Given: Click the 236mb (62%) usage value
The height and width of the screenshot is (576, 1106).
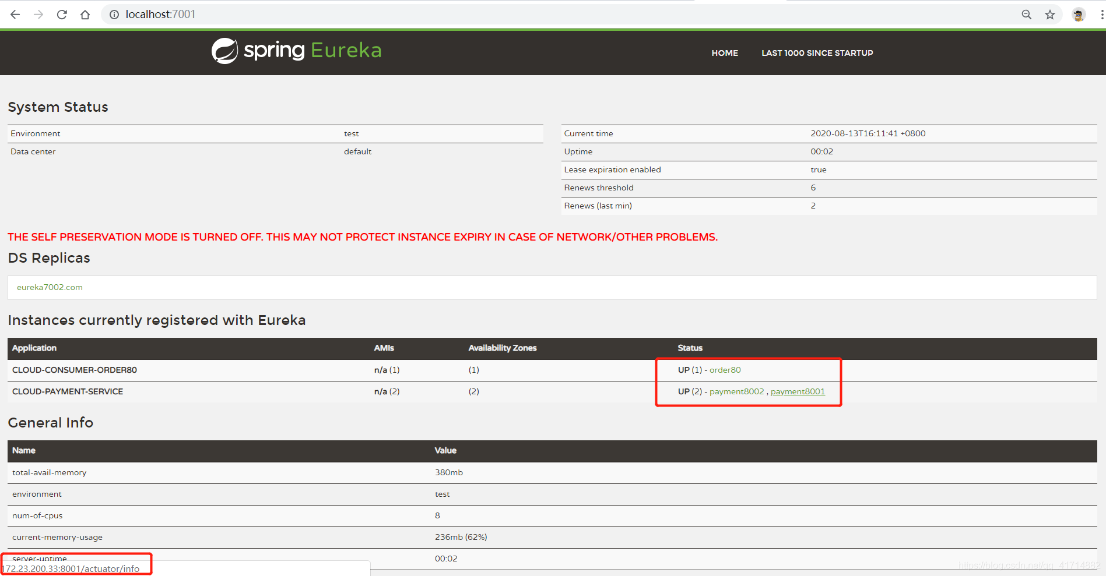Looking at the screenshot, I should click(461, 537).
